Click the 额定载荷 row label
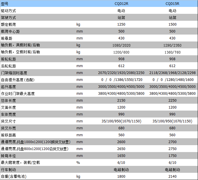Viewport: 198px width, 180px height. [x=9, y=24]
